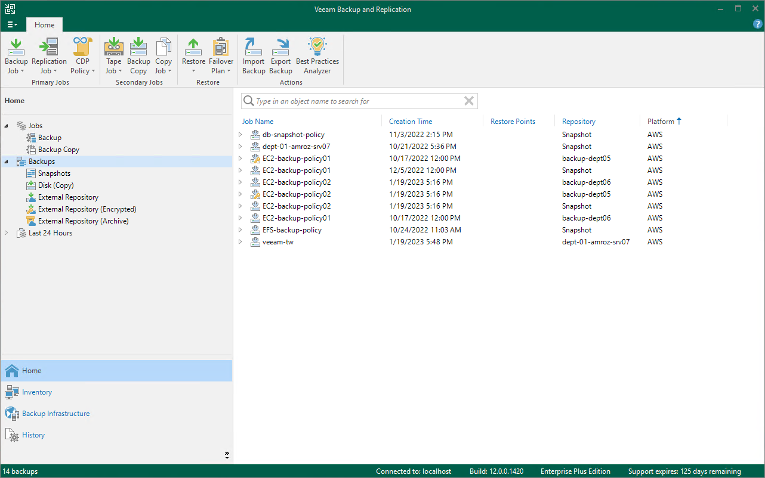Open the main hamburger menu dropdown
Image resolution: width=765 pixels, height=478 pixels.
point(12,24)
